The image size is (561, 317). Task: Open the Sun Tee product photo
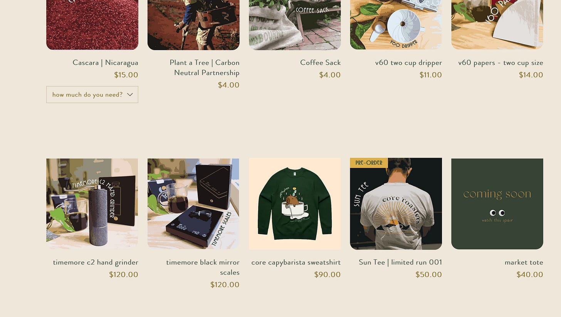(x=396, y=204)
